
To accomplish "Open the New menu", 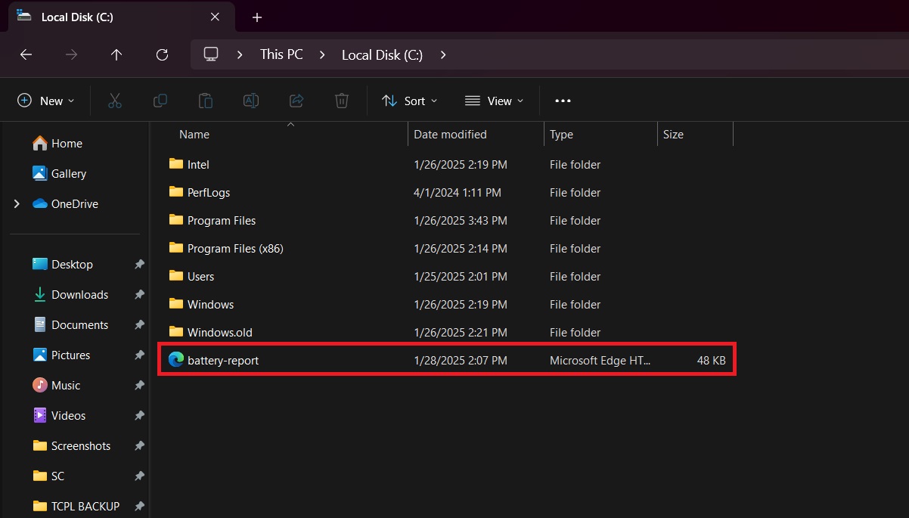I will [x=45, y=100].
